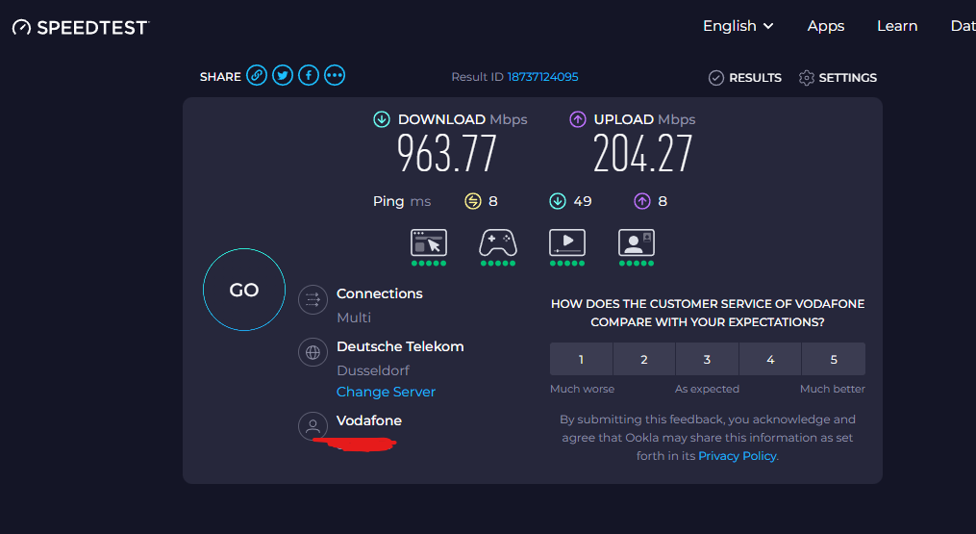976x534 pixels.
Task: Click the Dusseldorf location text
Action: tap(373, 370)
